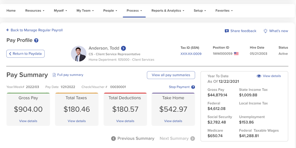Image resolution: width=296 pixels, height=148 pixels.
Task: Click the CS - Client Service Representative title
Action: pyautogui.click(x=114, y=54)
